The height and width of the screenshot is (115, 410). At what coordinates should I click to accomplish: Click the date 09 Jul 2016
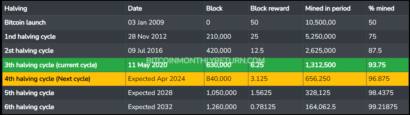(145, 51)
